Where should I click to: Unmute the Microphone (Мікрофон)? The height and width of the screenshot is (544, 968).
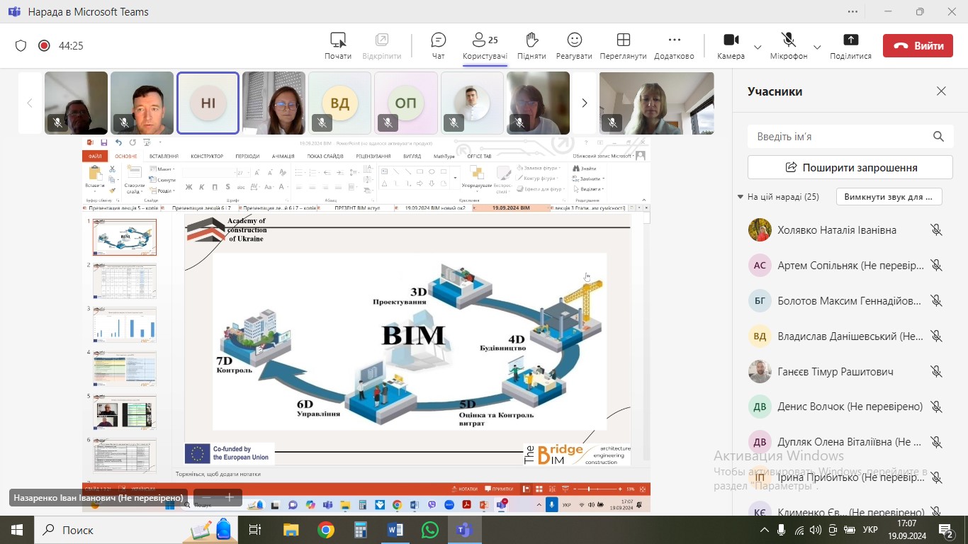tap(789, 40)
